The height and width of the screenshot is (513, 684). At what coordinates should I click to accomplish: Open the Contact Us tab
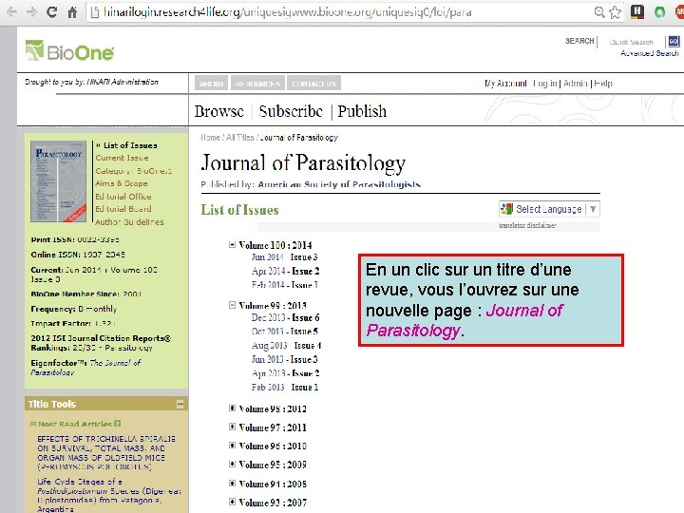coord(314,83)
